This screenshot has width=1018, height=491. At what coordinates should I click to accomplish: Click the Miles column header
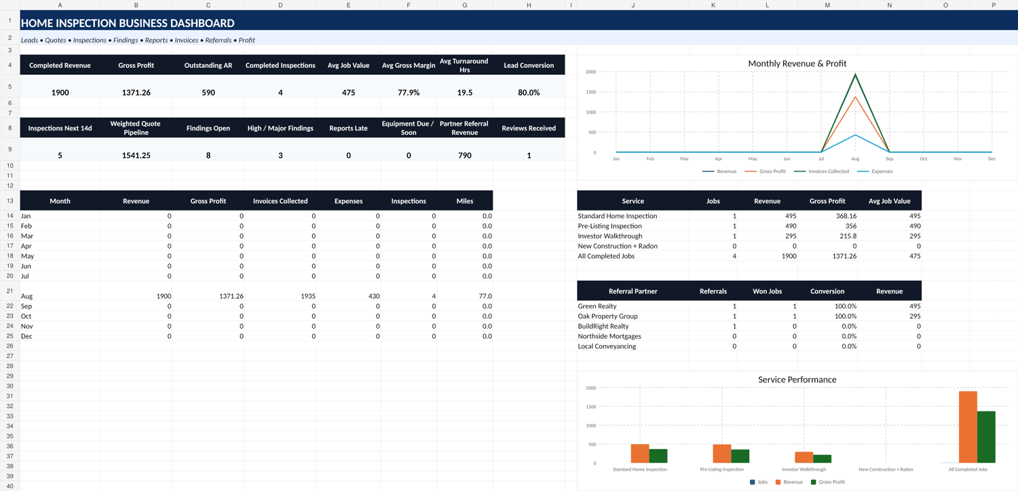[x=465, y=201]
